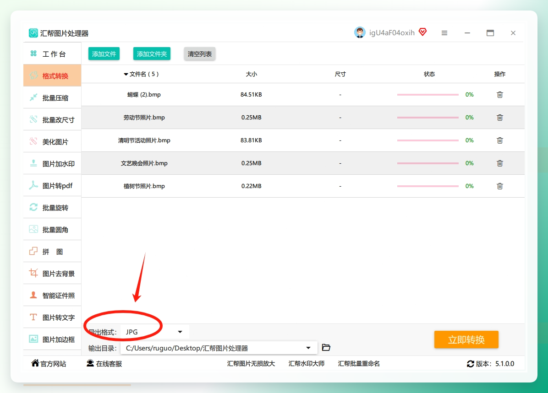Click the 大小 column header
The width and height of the screenshot is (548, 393).
(x=251, y=74)
